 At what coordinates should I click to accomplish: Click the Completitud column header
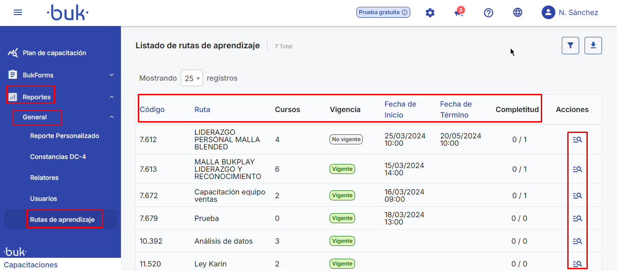[x=517, y=109]
